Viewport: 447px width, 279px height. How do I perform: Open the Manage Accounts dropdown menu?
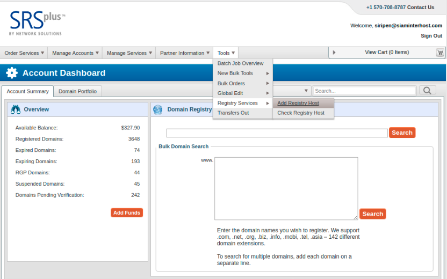[x=75, y=53]
